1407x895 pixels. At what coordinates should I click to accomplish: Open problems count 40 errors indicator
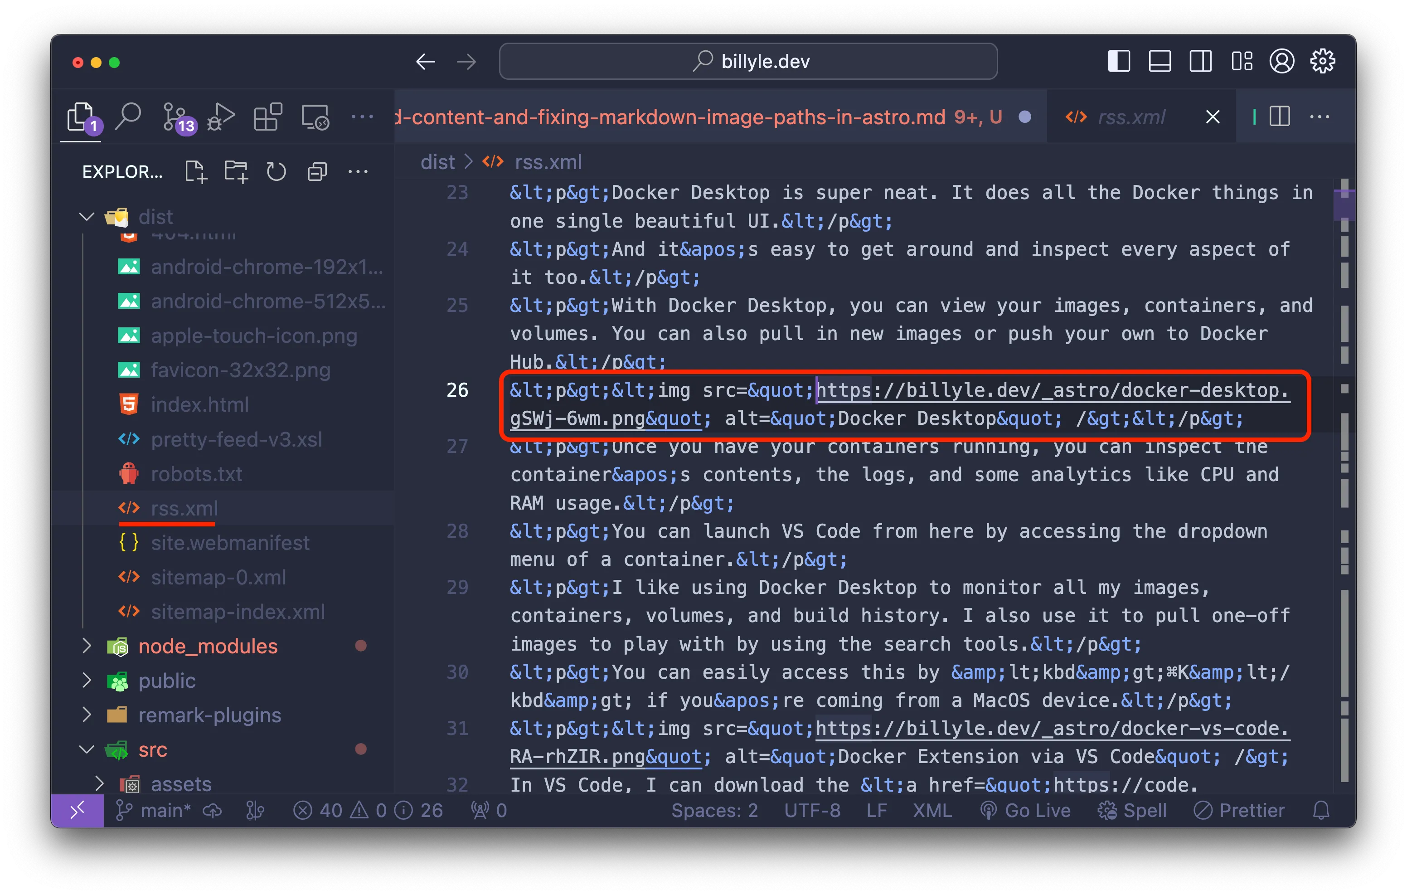368,810
